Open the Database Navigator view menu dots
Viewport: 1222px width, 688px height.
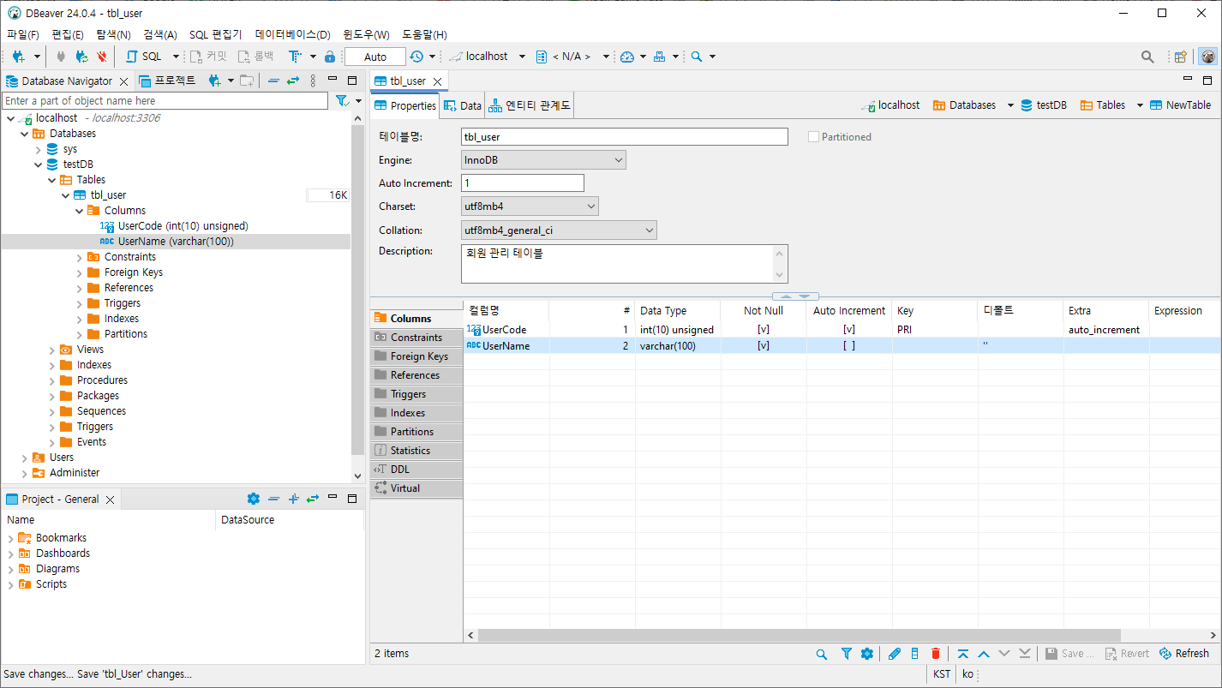(x=313, y=81)
